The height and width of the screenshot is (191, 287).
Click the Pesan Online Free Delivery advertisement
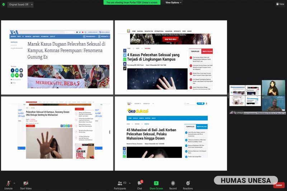click(x=85, y=151)
